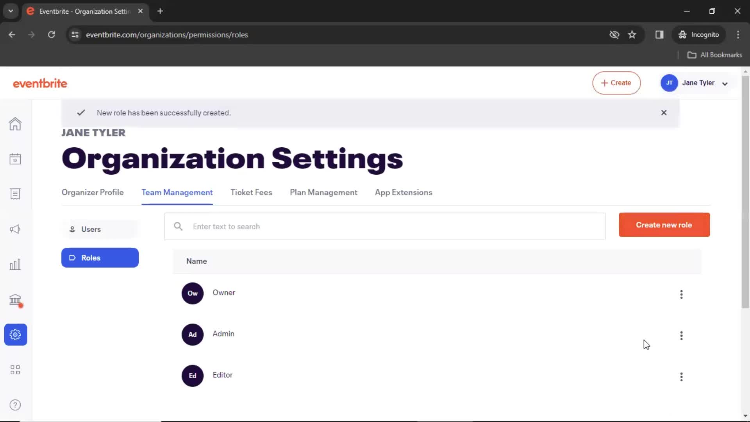The image size is (750, 422).
Task: Click the Eventbrite logo to go home
Action: point(40,83)
